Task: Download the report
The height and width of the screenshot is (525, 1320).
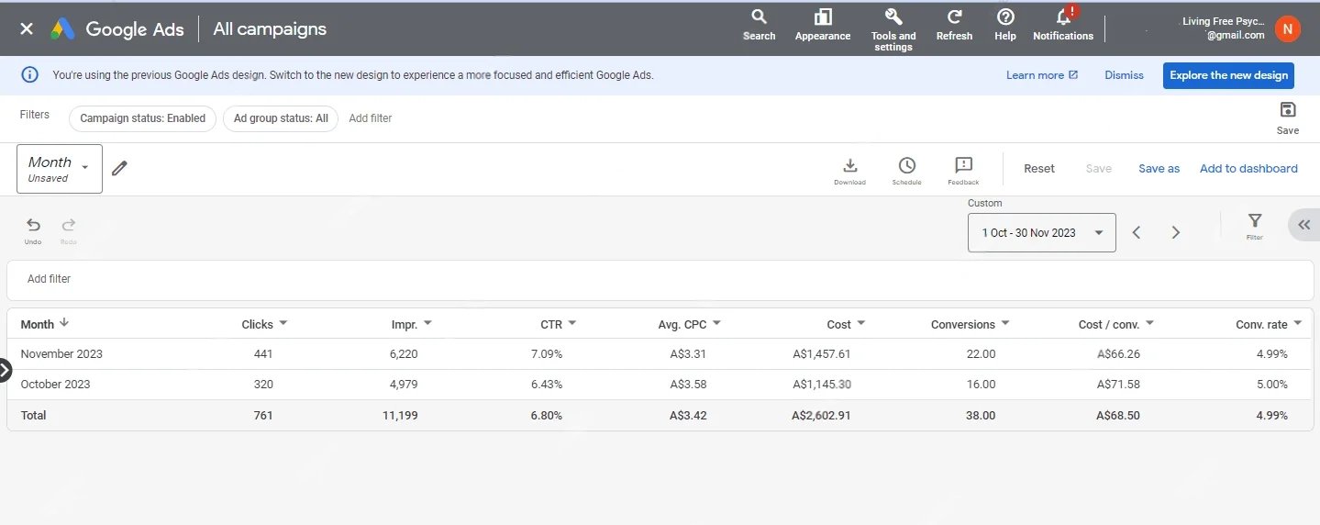Action: pos(849,171)
